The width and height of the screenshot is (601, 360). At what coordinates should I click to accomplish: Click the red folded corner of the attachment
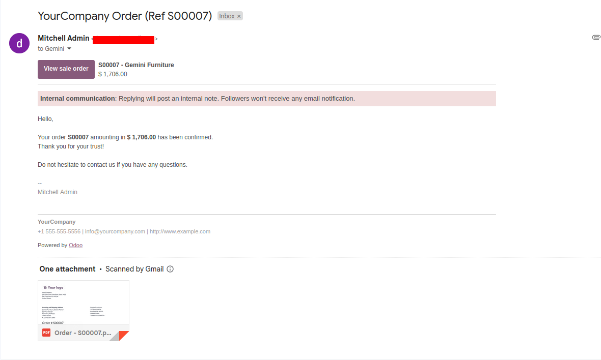point(123,336)
